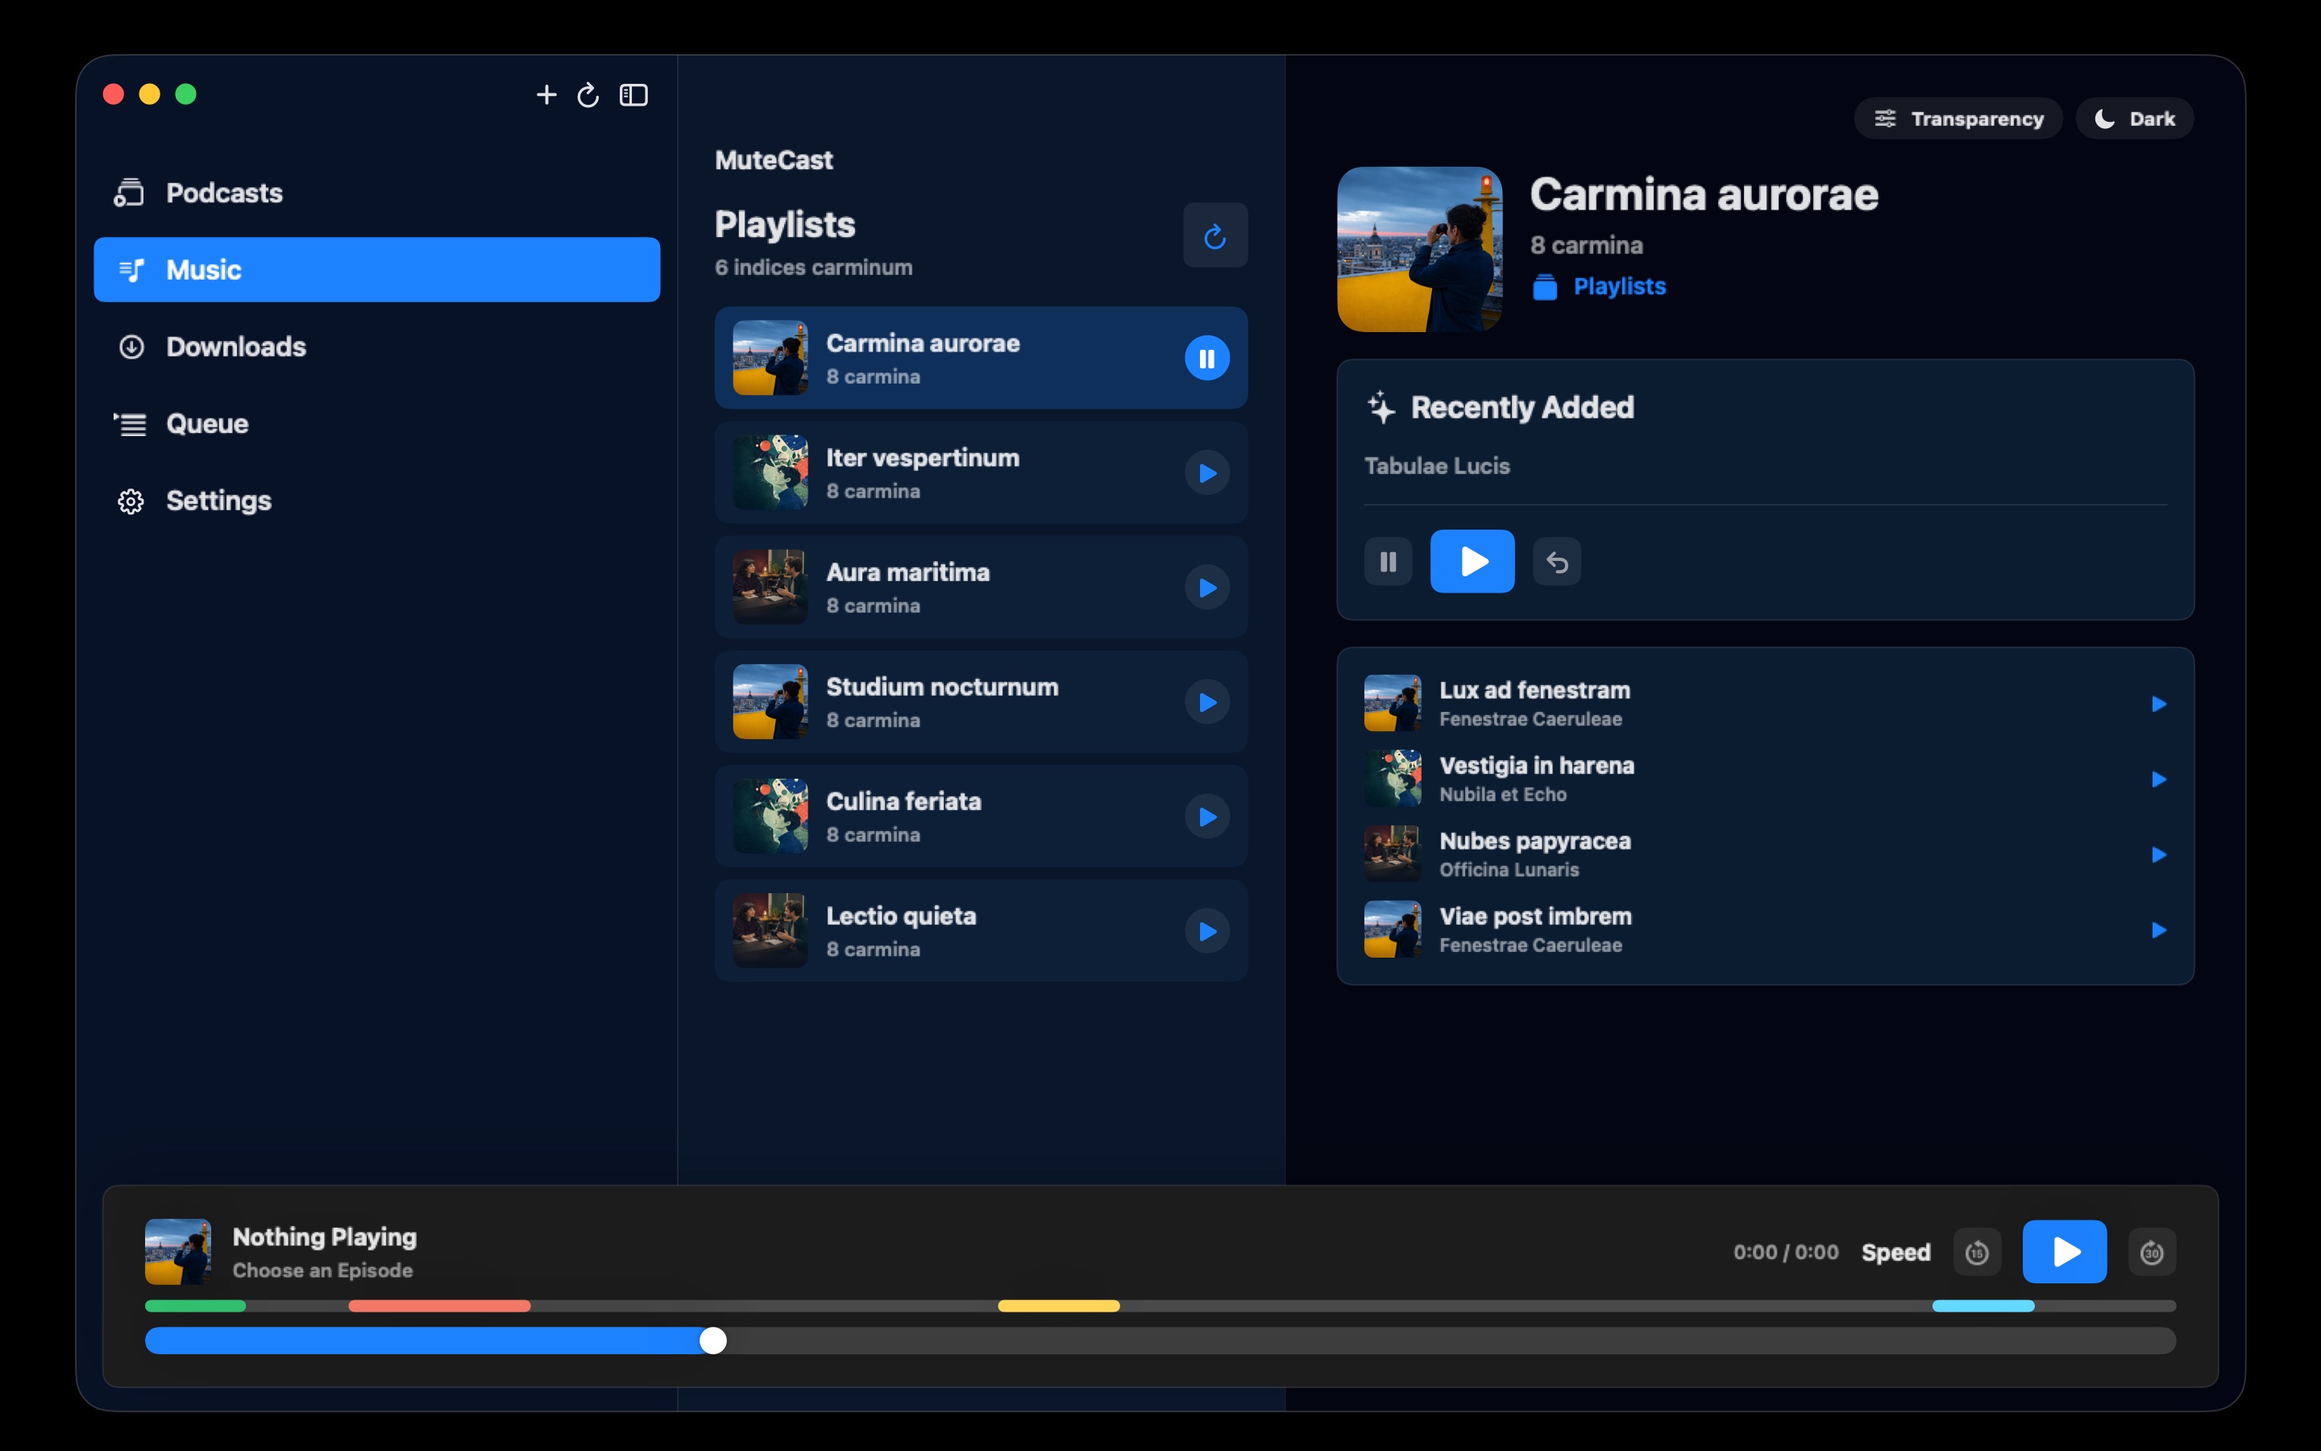Image resolution: width=2321 pixels, height=1451 pixels.
Task: Click the Studium nocturnum title text
Action: coord(942,687)
